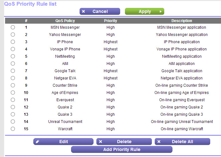Click the Edit button
Screen dimensions: 221x157
click(63, 142)
